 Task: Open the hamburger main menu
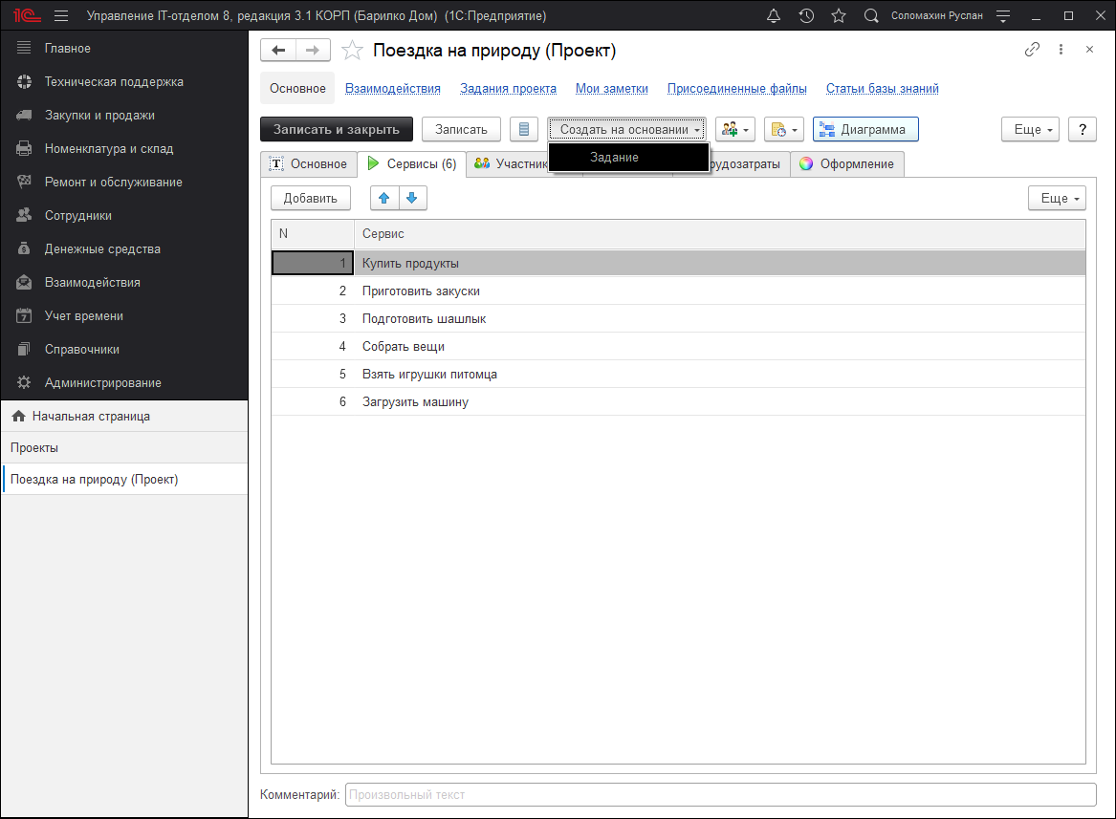[61, 16]
